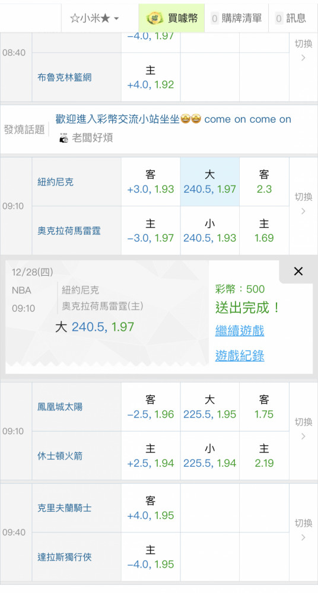318x593 pixels.
Task: Pick 主 1.69 moneyline for Thunder
Action: point(264,231)
